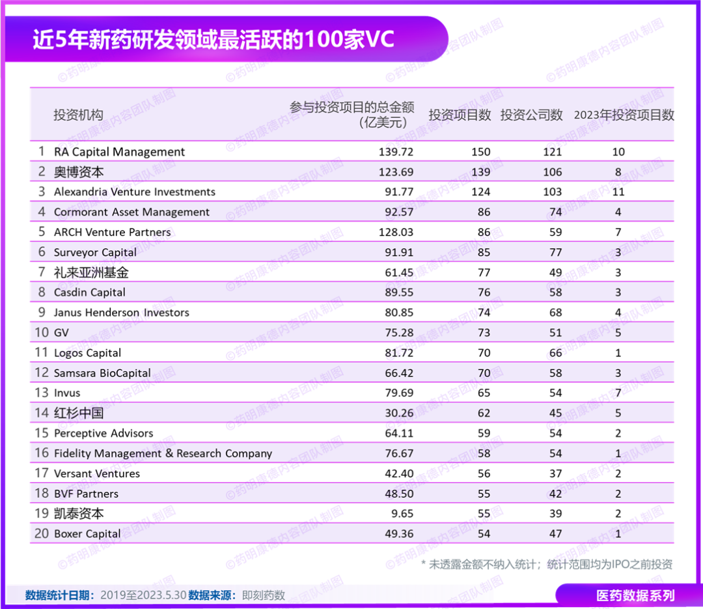Click total amount 139.72 for RA Capital
The image size is (703, 609).
coord(396,152)
